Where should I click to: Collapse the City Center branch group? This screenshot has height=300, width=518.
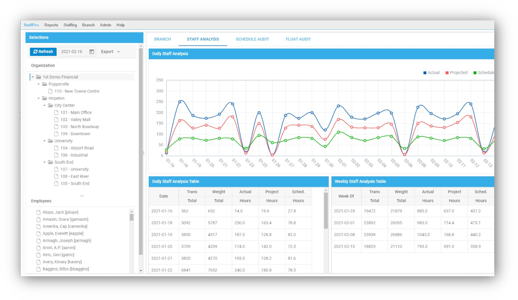44,106
